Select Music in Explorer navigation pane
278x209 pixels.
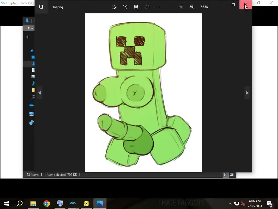[x=33, y=83]
